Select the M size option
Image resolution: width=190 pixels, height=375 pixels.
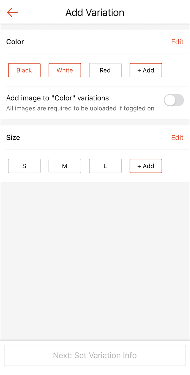[65, 166]
